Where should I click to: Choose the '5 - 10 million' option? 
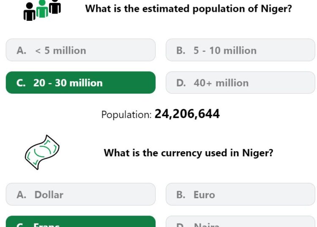point(240,50)
